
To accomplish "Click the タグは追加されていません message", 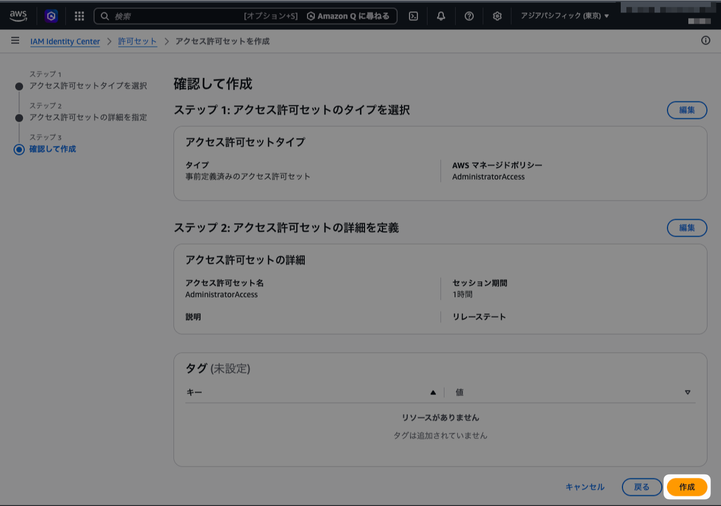I will point(440,436).
